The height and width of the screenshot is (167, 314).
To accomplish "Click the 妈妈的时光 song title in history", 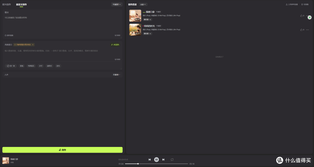I will coord(149,26).
